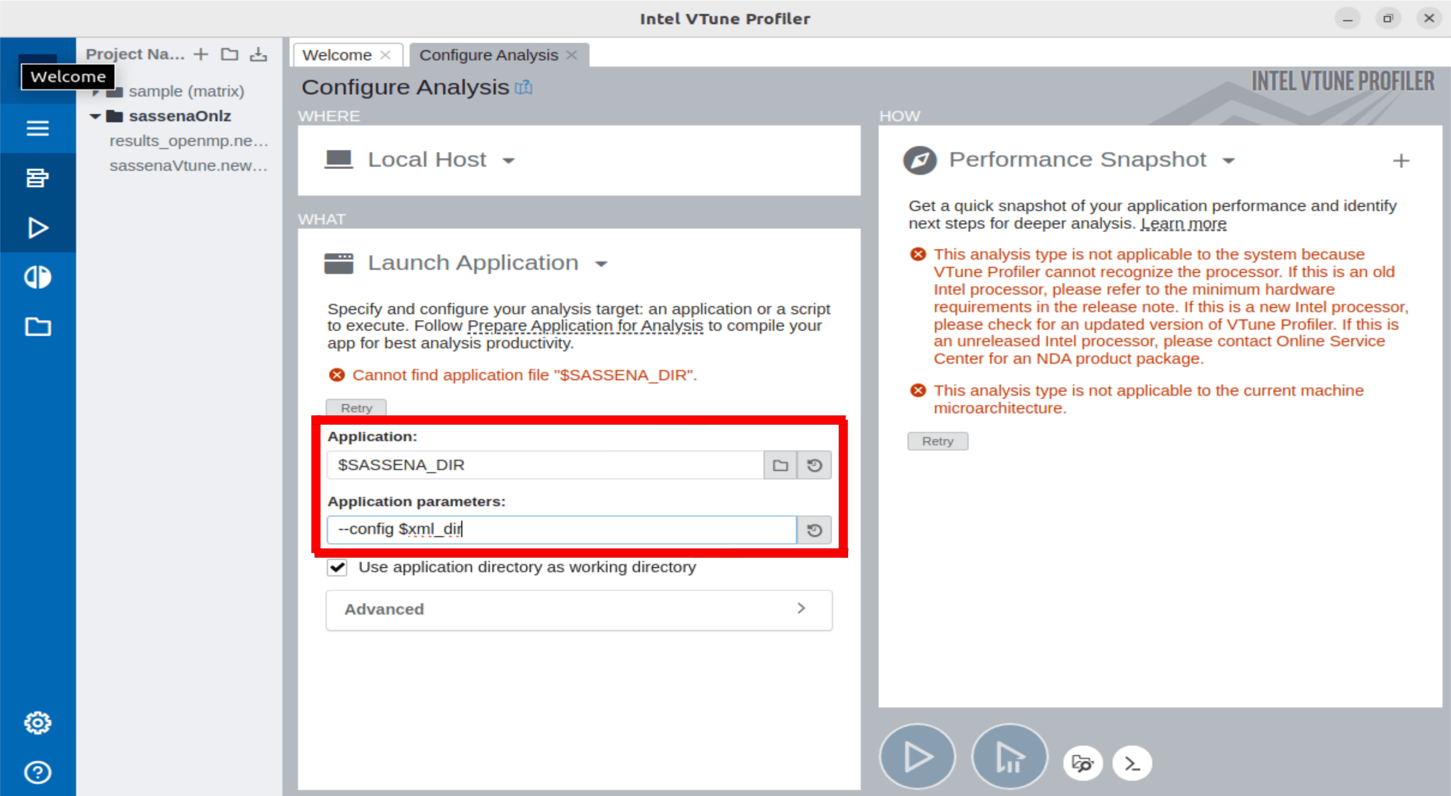Open Prepare Application for Analysis link
This screenshot has width=1451, height=796.
pyautogui.click(x=585, y=325)
